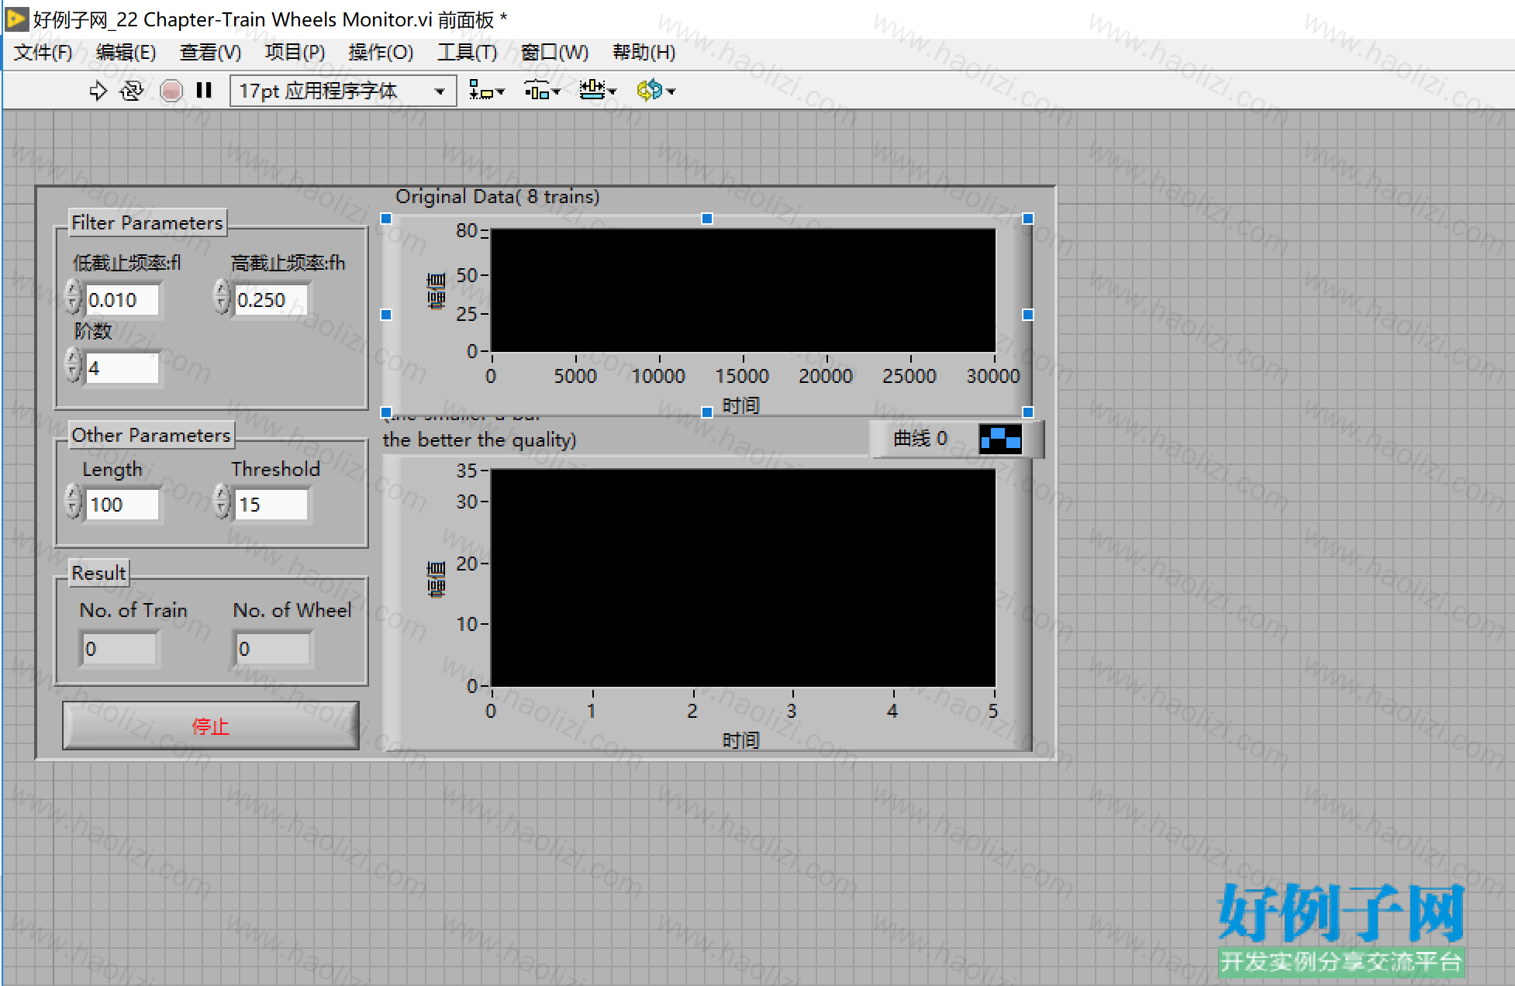Click the No. of Train indicator
This screenshot has height=986, width=1515.
119,649
